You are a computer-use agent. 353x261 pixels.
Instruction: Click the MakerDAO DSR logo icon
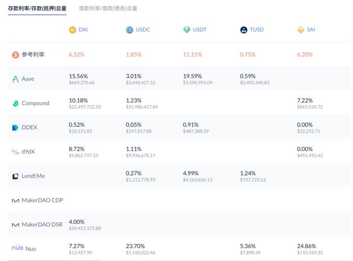coord(15,225)
